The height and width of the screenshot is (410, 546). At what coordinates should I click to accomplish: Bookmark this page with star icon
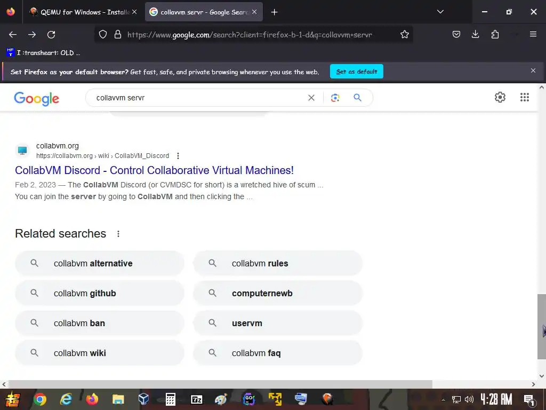coord(404,34)
